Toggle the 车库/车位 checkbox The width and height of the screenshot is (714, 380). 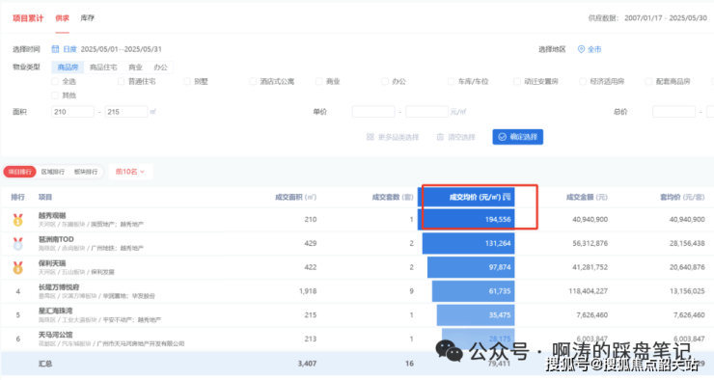pyautogui.click(x=451, y=81)
